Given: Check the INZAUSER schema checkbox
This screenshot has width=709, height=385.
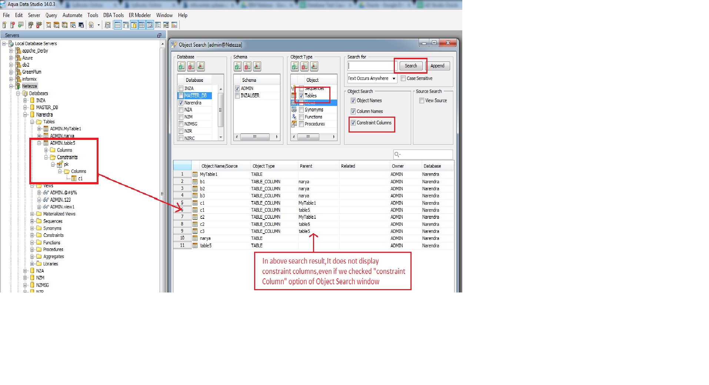Looking at the screenshot, I should click(x=237, y=96).
